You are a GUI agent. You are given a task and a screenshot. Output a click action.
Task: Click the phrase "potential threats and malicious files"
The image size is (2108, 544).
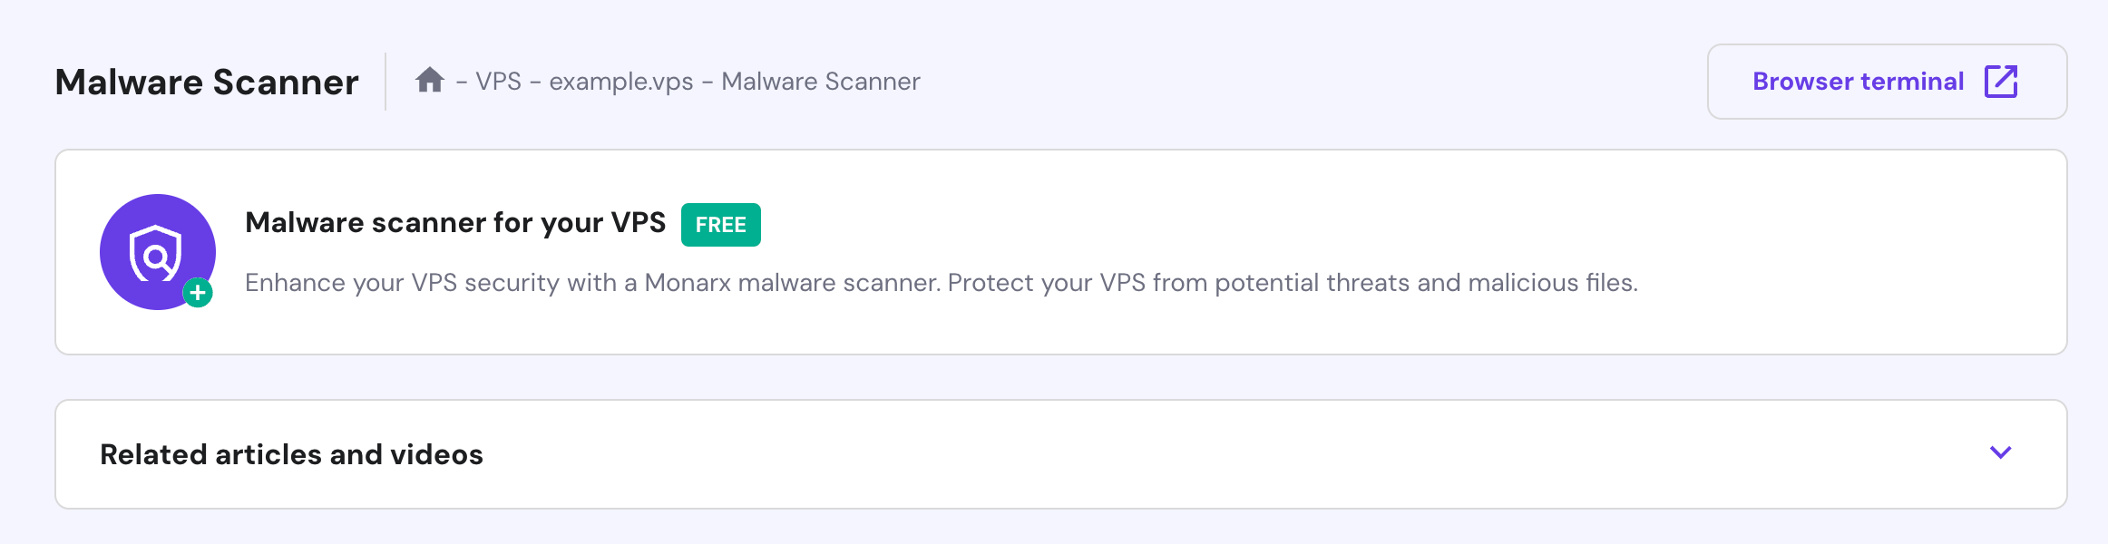tap(1426, 283)
